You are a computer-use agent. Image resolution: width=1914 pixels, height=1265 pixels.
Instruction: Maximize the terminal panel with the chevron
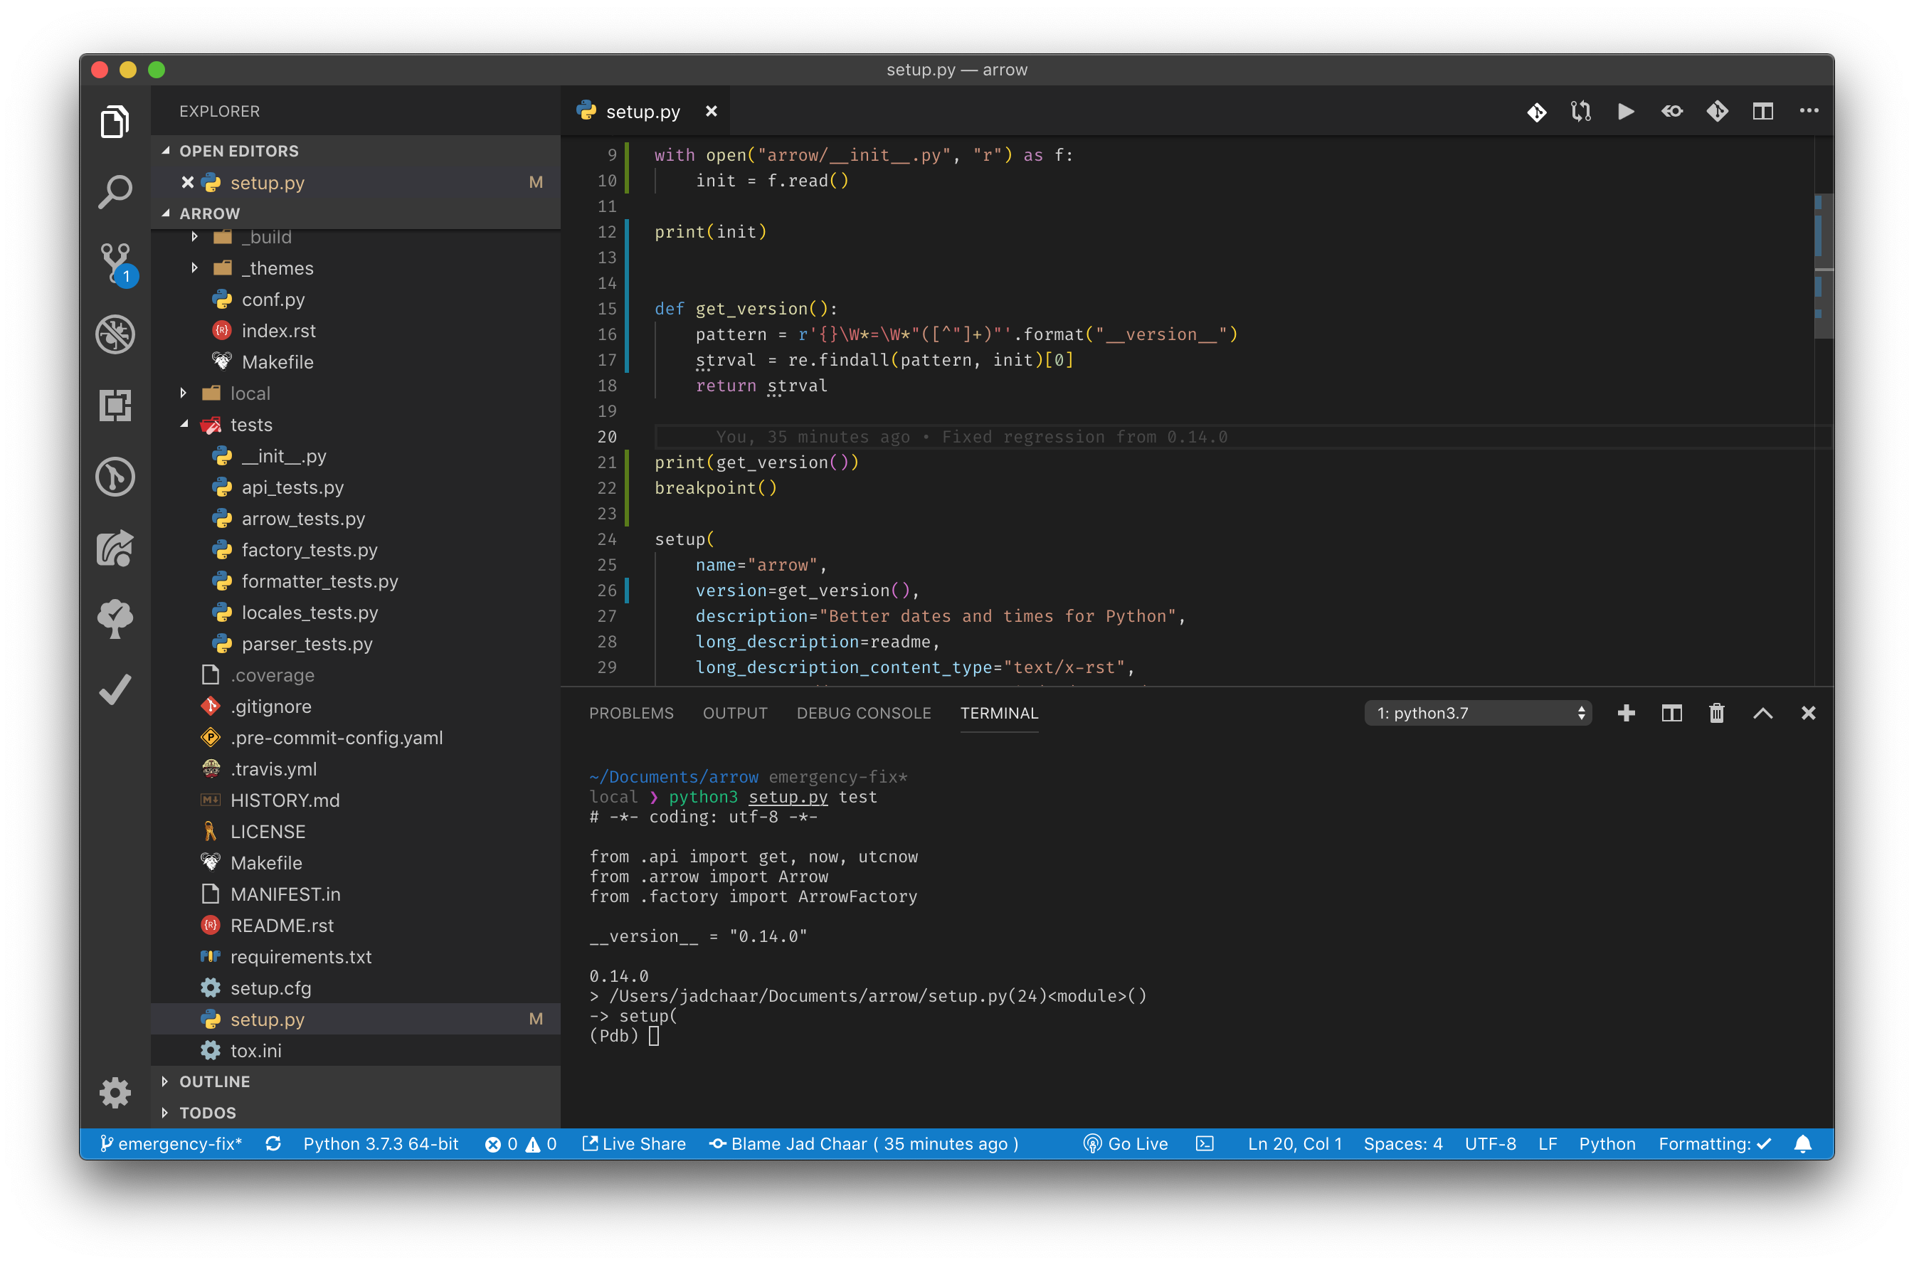click(1763, 713)
